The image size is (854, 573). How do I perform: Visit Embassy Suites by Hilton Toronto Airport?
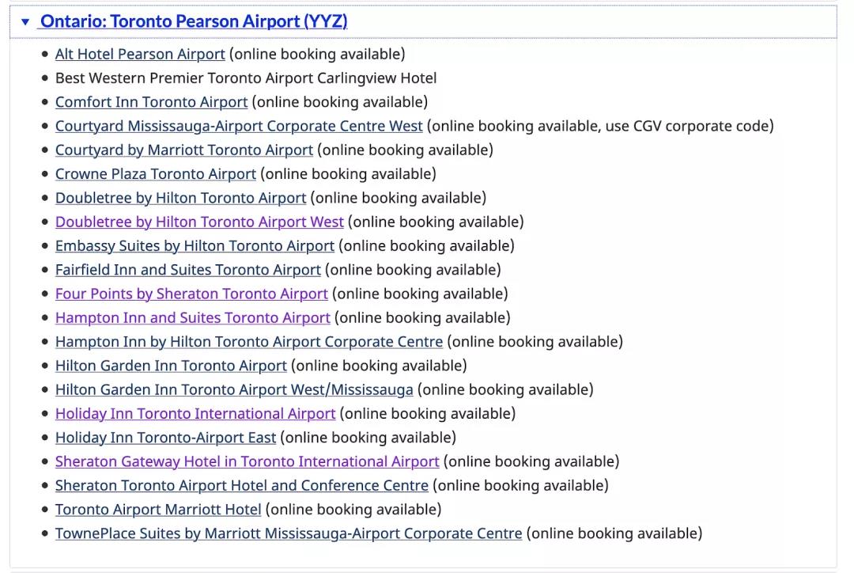coord(195,246)
